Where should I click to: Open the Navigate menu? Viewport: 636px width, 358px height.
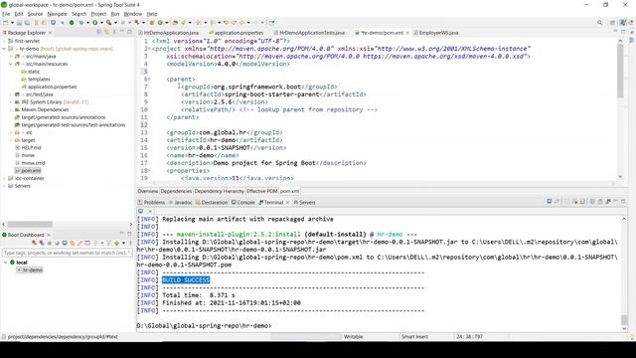point(58,14)
